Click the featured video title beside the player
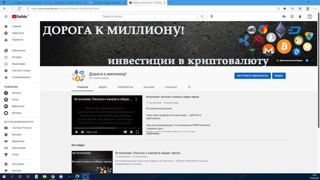320x180 pixels. [x=173, y=97]
